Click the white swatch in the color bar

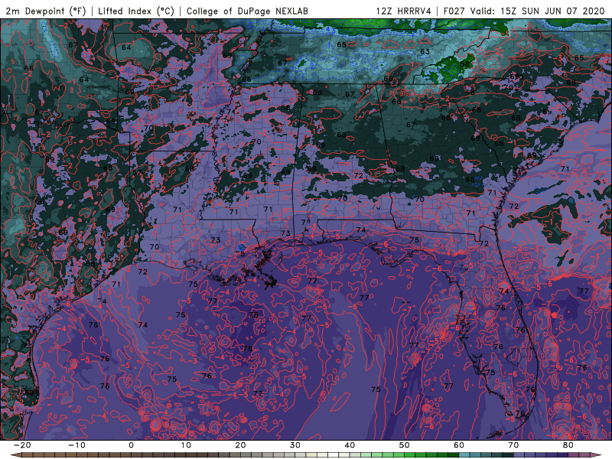(x=333, y=454)
